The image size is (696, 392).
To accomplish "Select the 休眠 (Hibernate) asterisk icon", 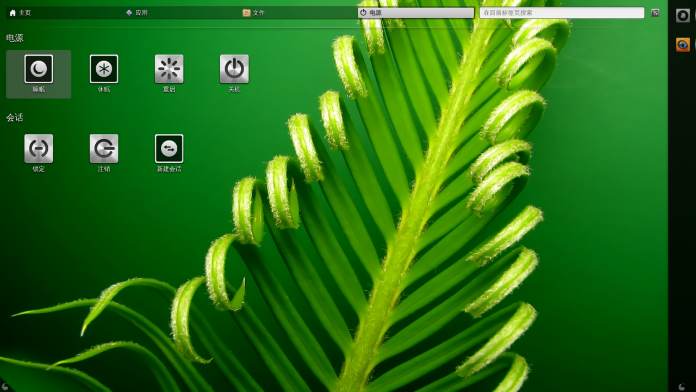I will 104,69.
